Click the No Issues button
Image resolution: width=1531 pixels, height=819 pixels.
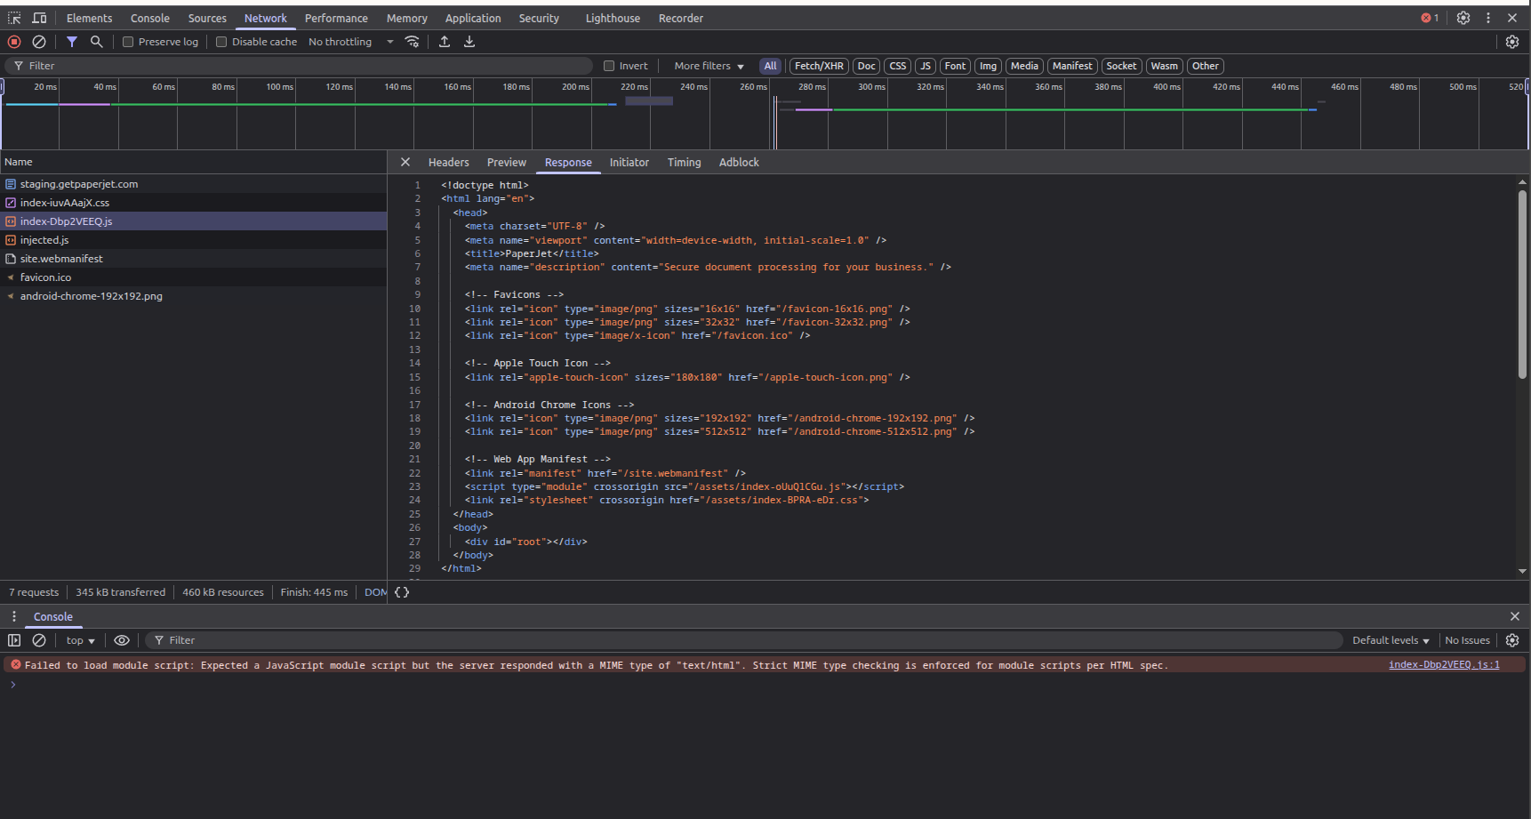pyautogui.click(x=1467, y=640)
